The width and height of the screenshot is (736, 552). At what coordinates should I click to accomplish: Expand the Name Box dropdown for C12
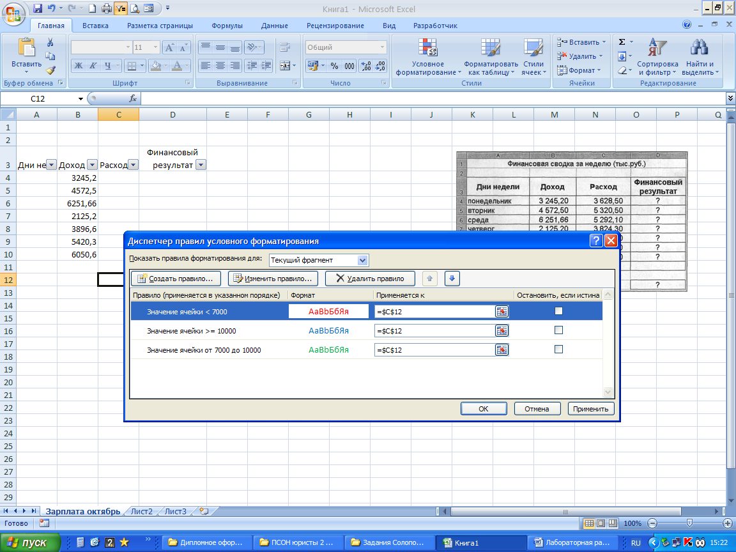tap(80, 98)
